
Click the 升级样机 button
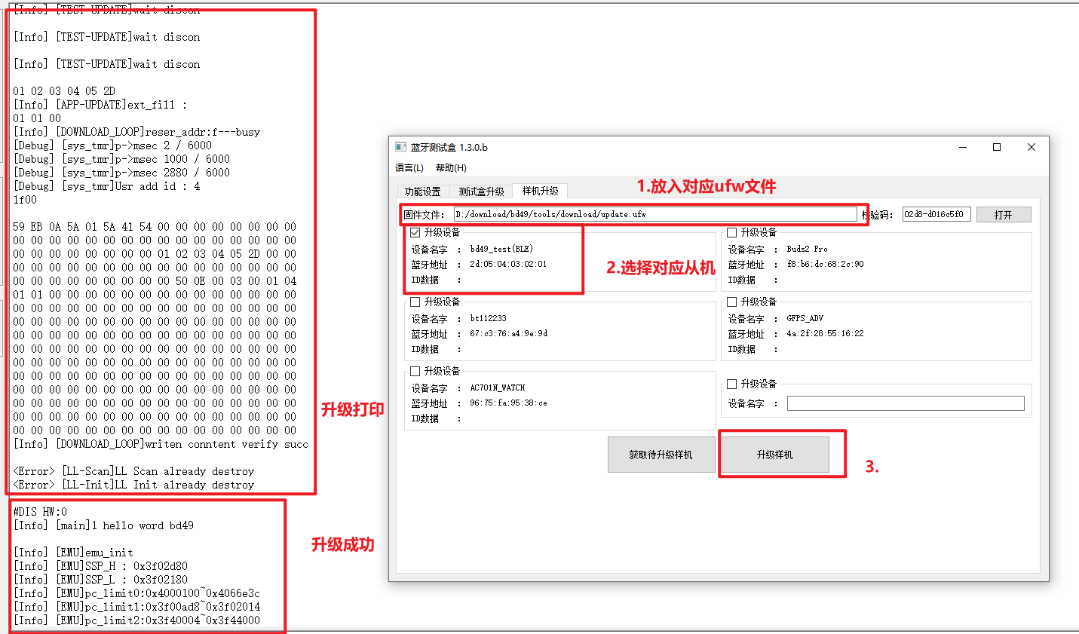[x=775, y=455]
